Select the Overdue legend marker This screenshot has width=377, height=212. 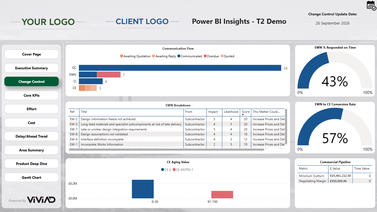coord(205,56)
